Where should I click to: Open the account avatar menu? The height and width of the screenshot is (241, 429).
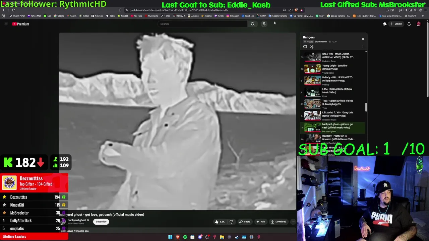click(419, 24)
